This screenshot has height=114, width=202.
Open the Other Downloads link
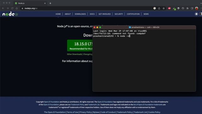(x=74, y=54)
